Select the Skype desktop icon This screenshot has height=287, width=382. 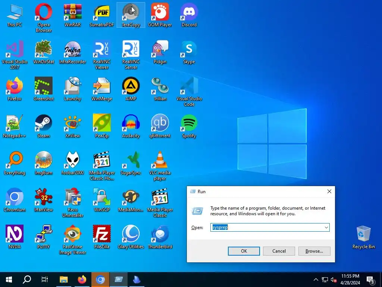(189, 52)
